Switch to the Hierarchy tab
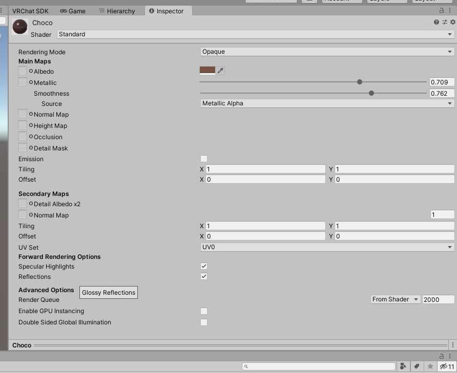 click(117, 11)
